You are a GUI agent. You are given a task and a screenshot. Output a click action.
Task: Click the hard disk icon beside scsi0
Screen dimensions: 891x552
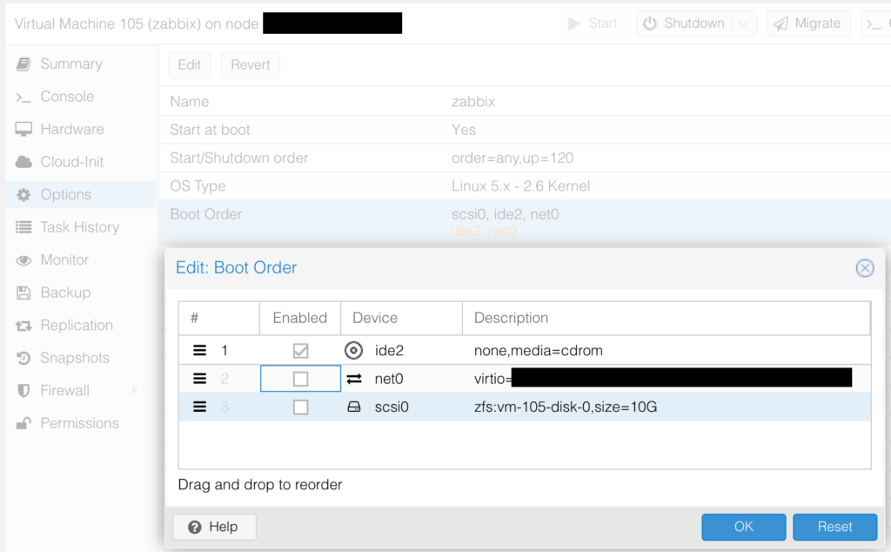click(x=353, y=407)
